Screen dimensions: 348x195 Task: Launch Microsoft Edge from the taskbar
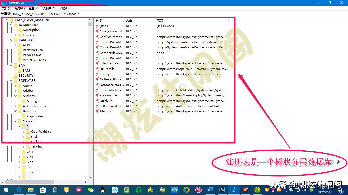tap(19, 190)
